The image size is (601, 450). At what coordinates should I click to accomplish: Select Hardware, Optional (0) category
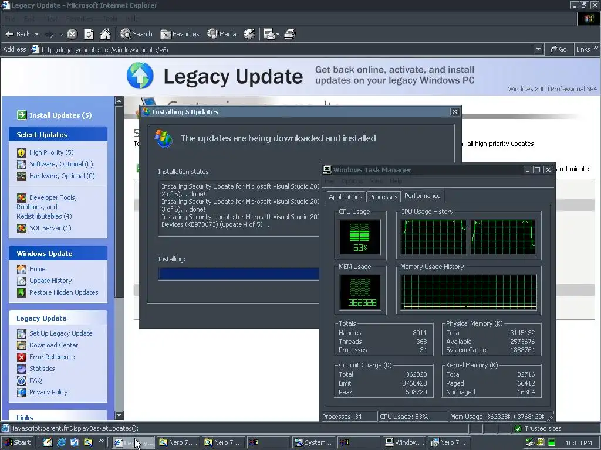(62, 176)
